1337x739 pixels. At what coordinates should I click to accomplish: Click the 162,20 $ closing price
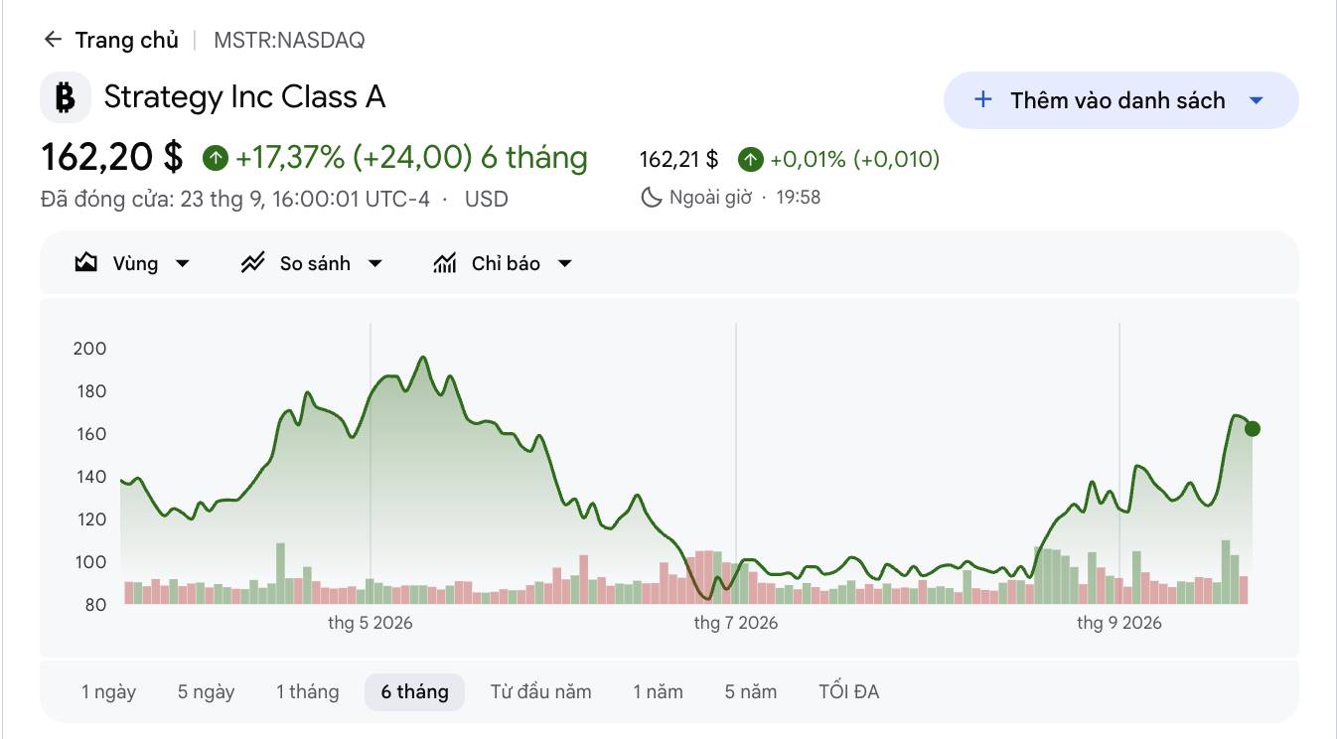(112, 157)
